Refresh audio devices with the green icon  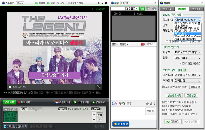tap(184, 70)
